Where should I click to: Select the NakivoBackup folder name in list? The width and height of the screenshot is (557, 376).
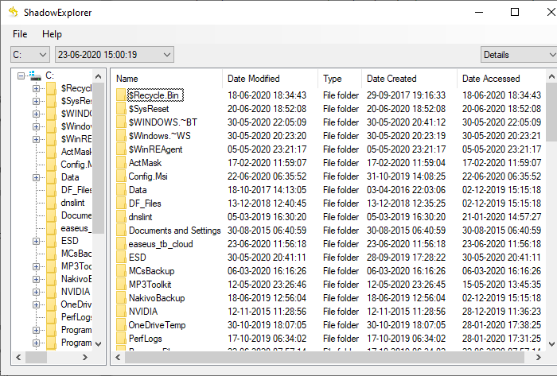[157, 298]
